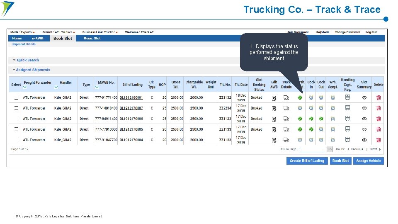Image resolution: width=398 pixels, height=224 pixels.
Task: Tick select checkbox for MAWB 777-84911400
Action: [x=17, y=119]
